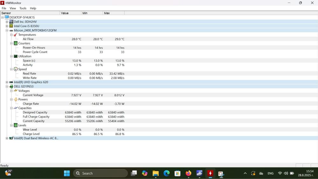Select the Write Rate row

[x=159, y=78]
